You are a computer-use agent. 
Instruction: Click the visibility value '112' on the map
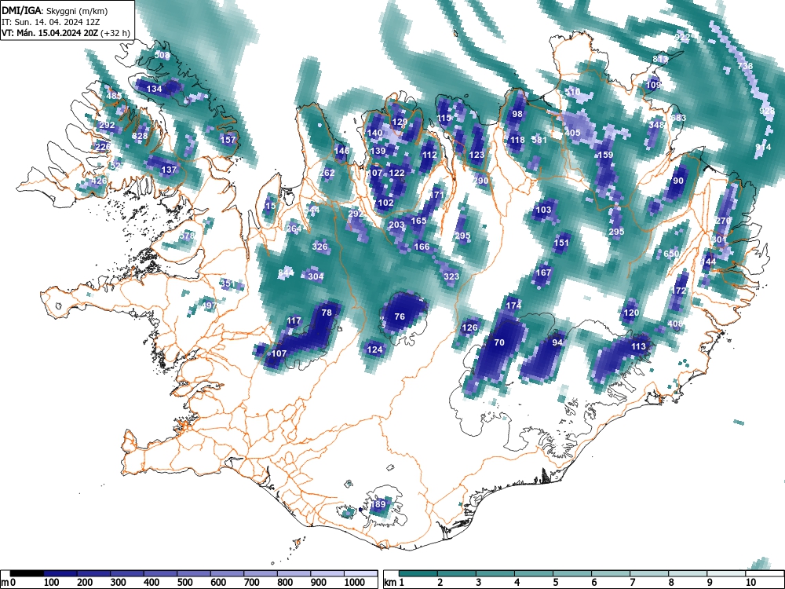(x=429, y=155)
